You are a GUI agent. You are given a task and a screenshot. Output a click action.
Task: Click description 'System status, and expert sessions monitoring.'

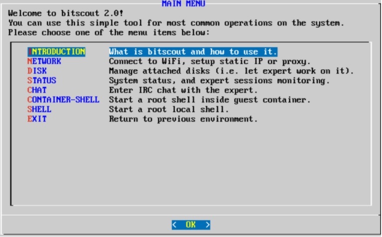pos(219,81)
